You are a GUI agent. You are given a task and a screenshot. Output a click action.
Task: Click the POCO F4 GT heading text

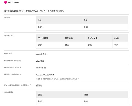tap(13, 2)
